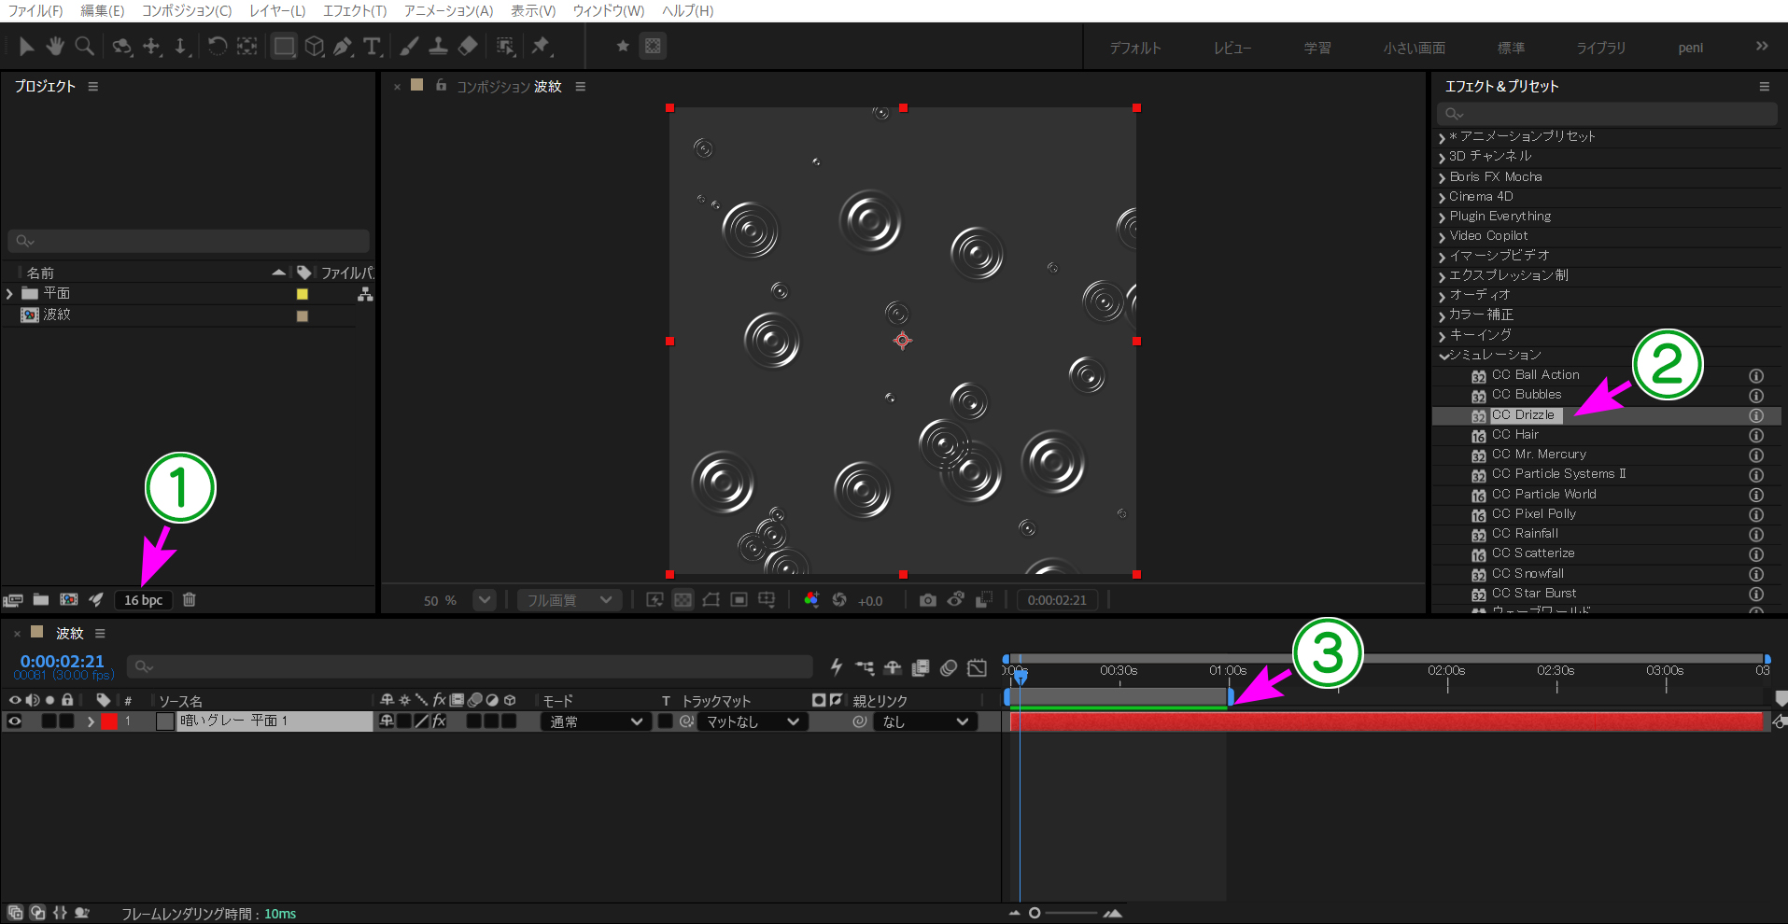Viewport: 1788px width, 924px height.
Task: Take a snapshot with the camera icon
Action: [927, 600]
